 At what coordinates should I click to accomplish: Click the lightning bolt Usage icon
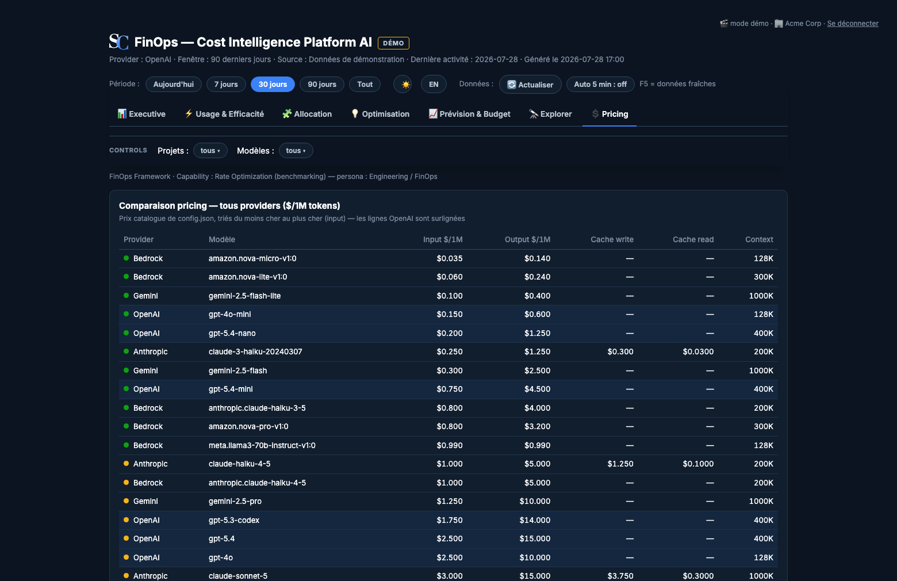pyautogui.click(x=189, y=114)
